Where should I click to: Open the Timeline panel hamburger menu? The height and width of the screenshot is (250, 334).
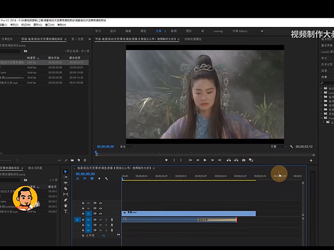[x=154, y=168]
